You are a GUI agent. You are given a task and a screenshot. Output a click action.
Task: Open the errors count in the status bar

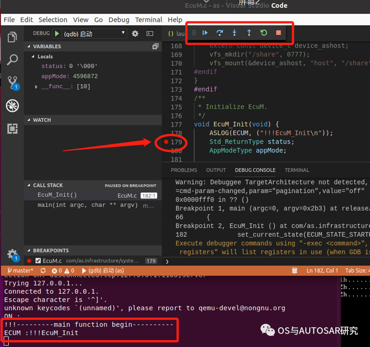pyautogui.click(x=57, y=270)
